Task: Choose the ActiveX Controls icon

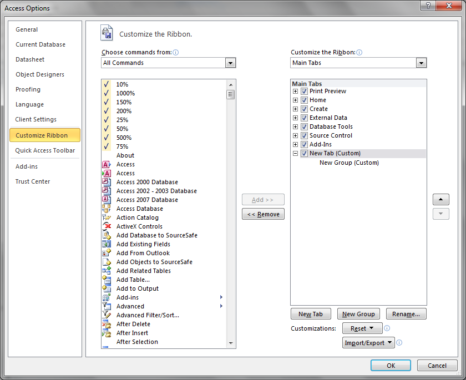Action: [107, 226]
